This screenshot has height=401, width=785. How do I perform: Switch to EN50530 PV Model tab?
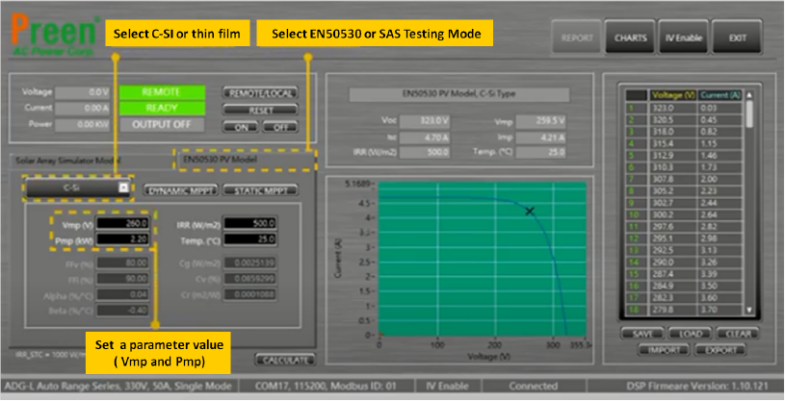[x=246, y=159]
